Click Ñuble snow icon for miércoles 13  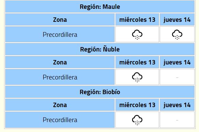(137, 77)
